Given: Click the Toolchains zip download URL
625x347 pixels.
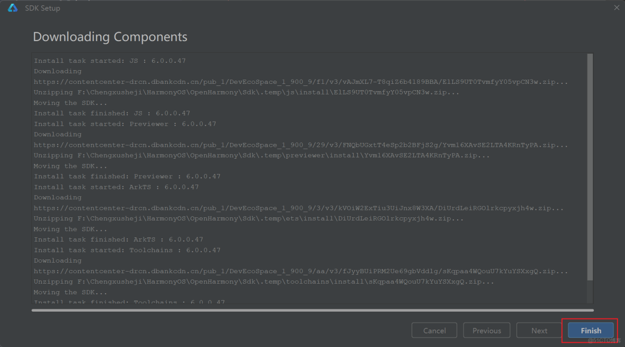Looking at the screenshot, I should [x=301, y=272].
